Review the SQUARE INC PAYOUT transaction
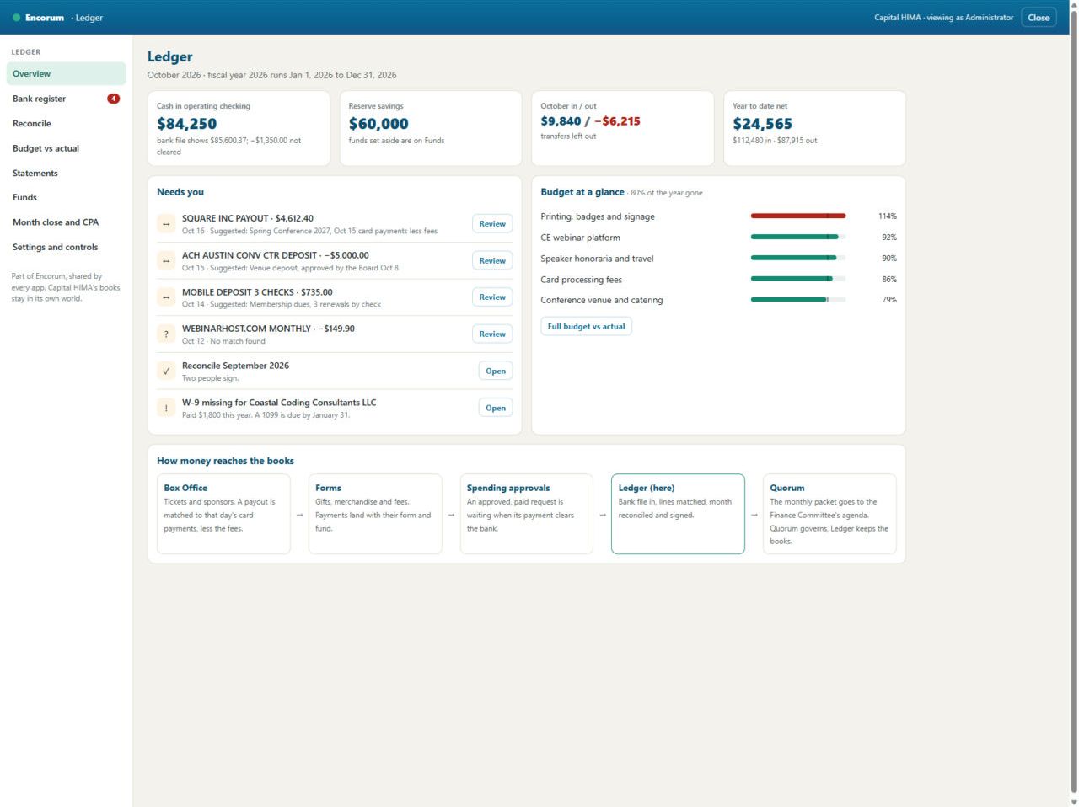The width and height of the screenshot is (1079, 807). click(492, 224)
